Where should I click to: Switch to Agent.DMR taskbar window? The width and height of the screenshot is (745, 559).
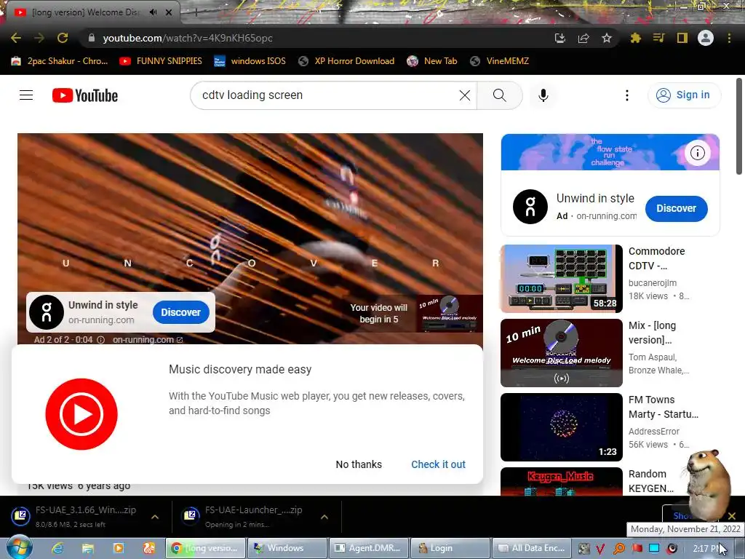[369, 548]
